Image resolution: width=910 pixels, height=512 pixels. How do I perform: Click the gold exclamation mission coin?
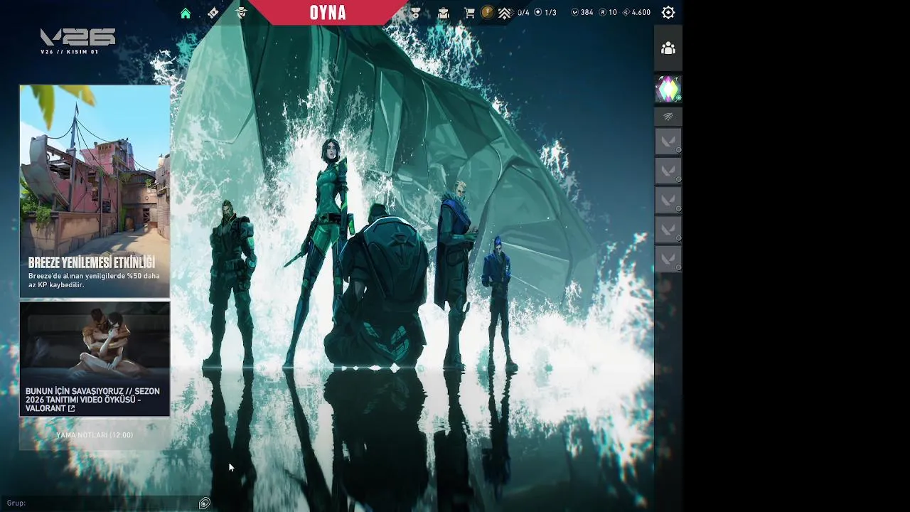pyautogui.click(x=488, y=12)
